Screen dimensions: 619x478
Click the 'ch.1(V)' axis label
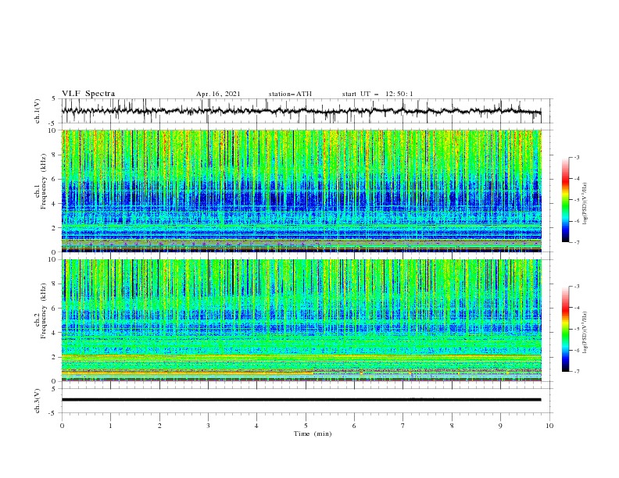(38, 111)
